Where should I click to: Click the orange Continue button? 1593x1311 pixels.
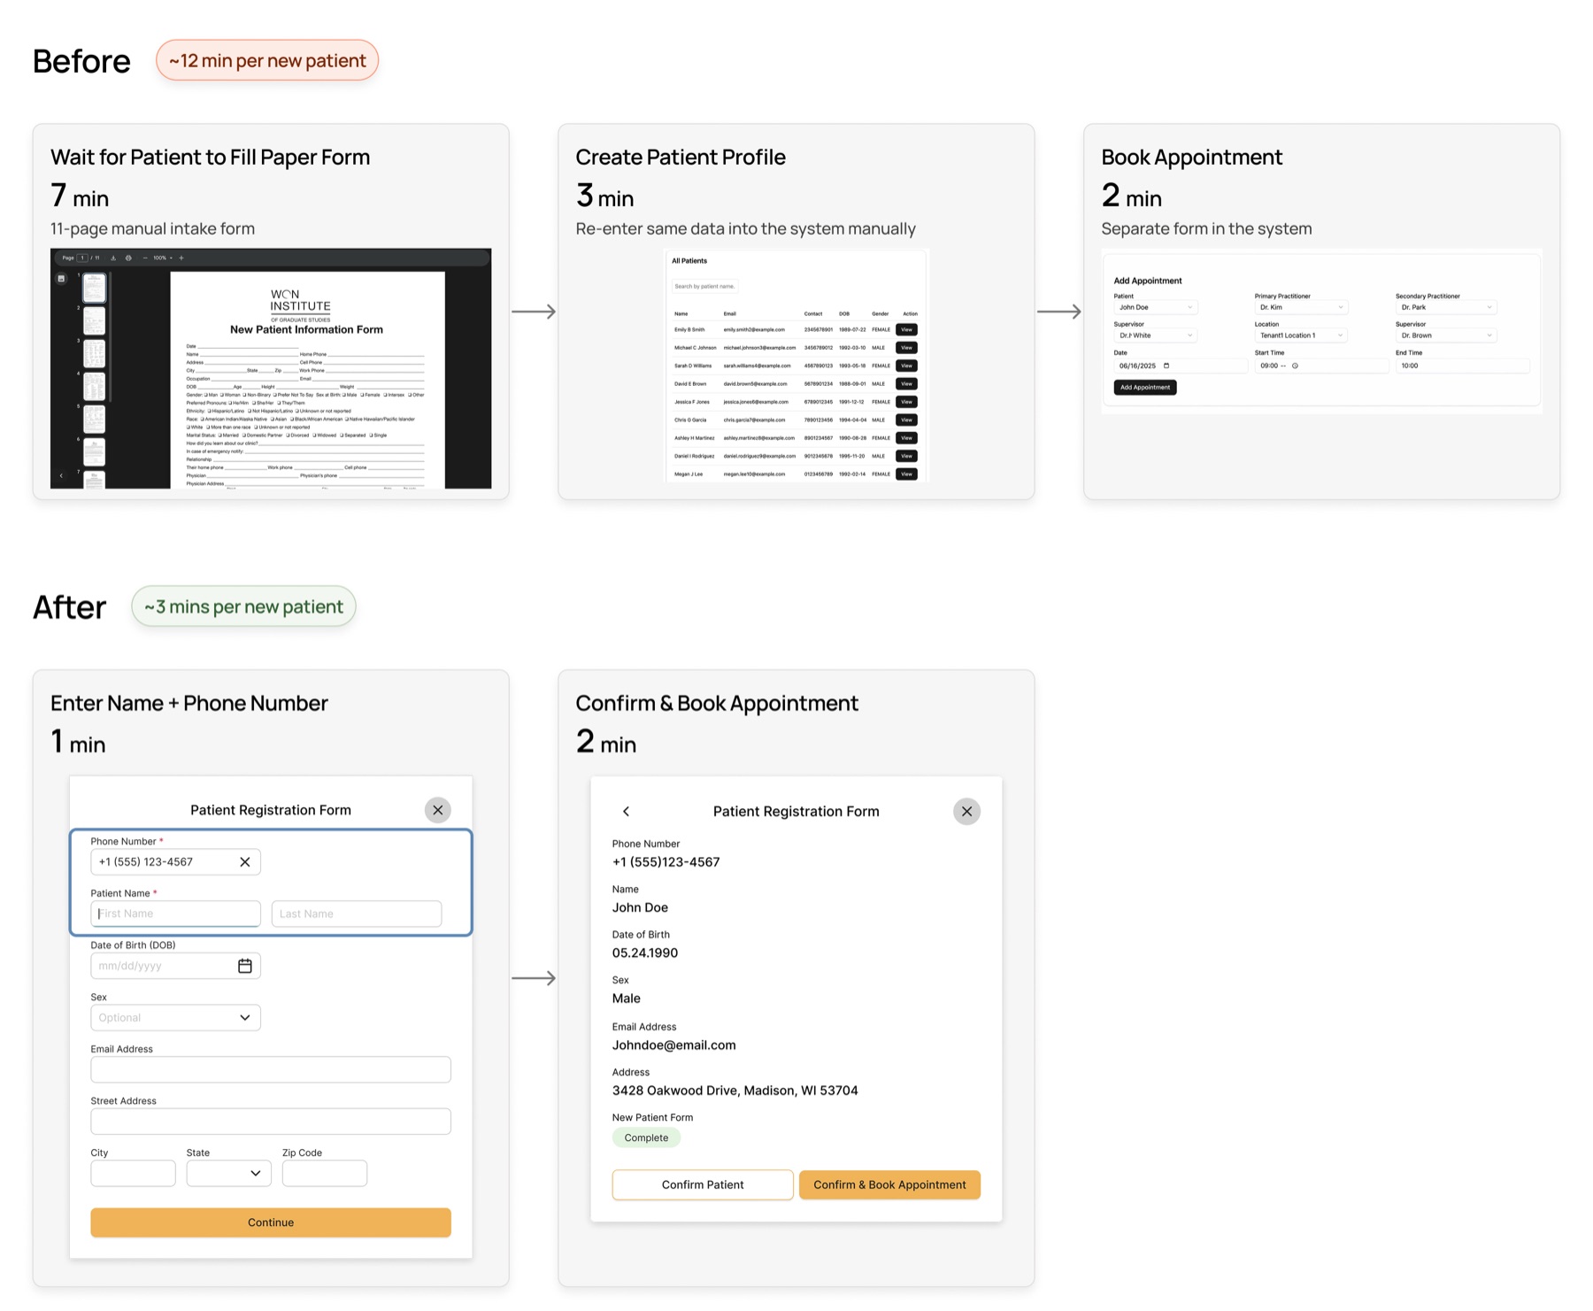[271, 1222]
